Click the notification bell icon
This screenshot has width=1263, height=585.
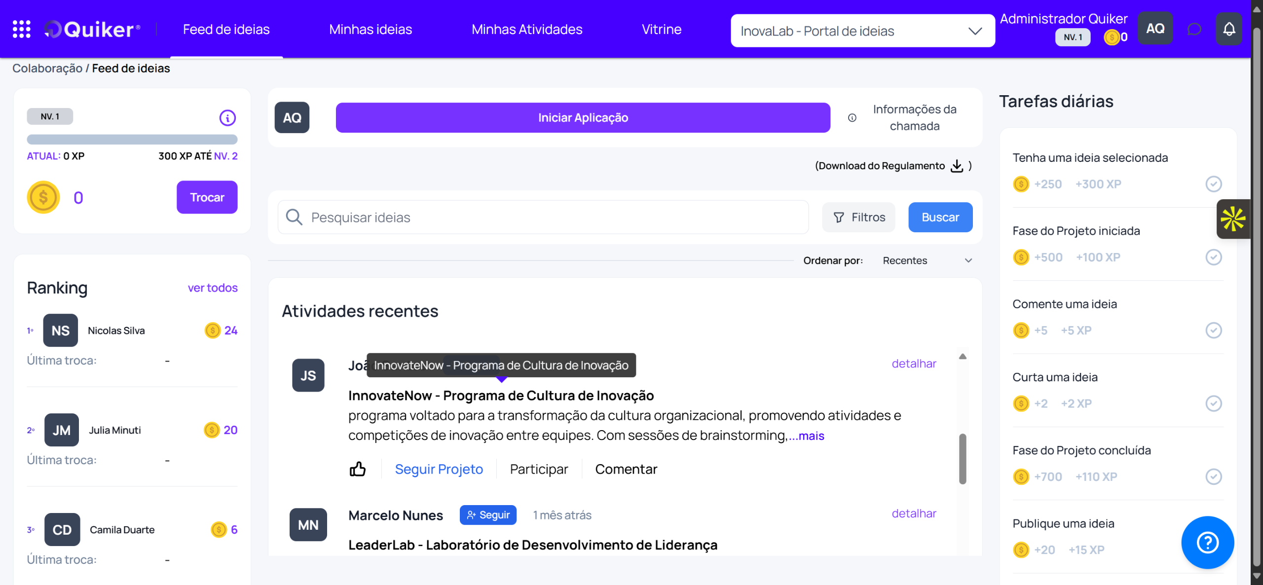(1229, 29)
